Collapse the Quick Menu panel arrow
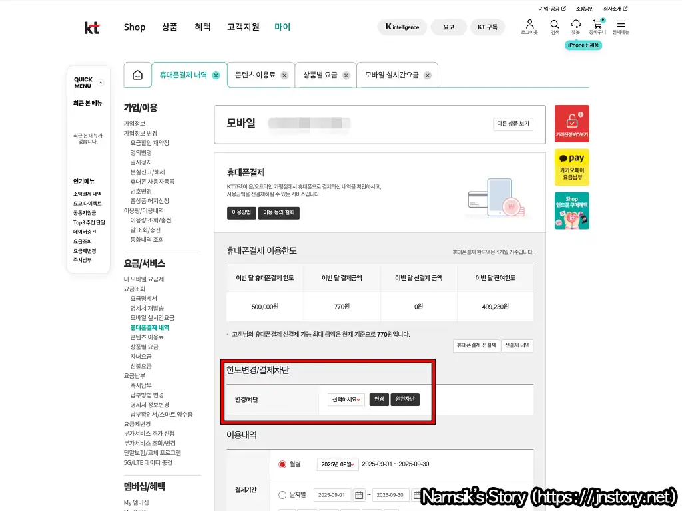The width and height of the screenshot is (682, 511). click(x=101, y=83)
